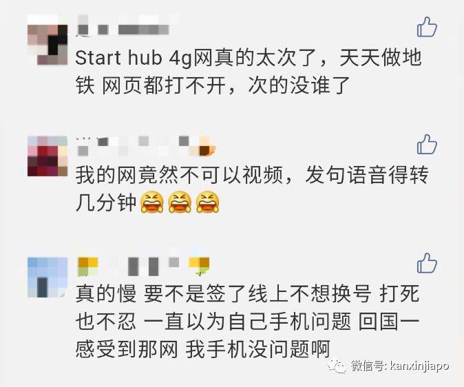Screen dimensions: 464x387
Task: Tap thumbs-up on the 真的慢 comment
Action: point(427,263)
